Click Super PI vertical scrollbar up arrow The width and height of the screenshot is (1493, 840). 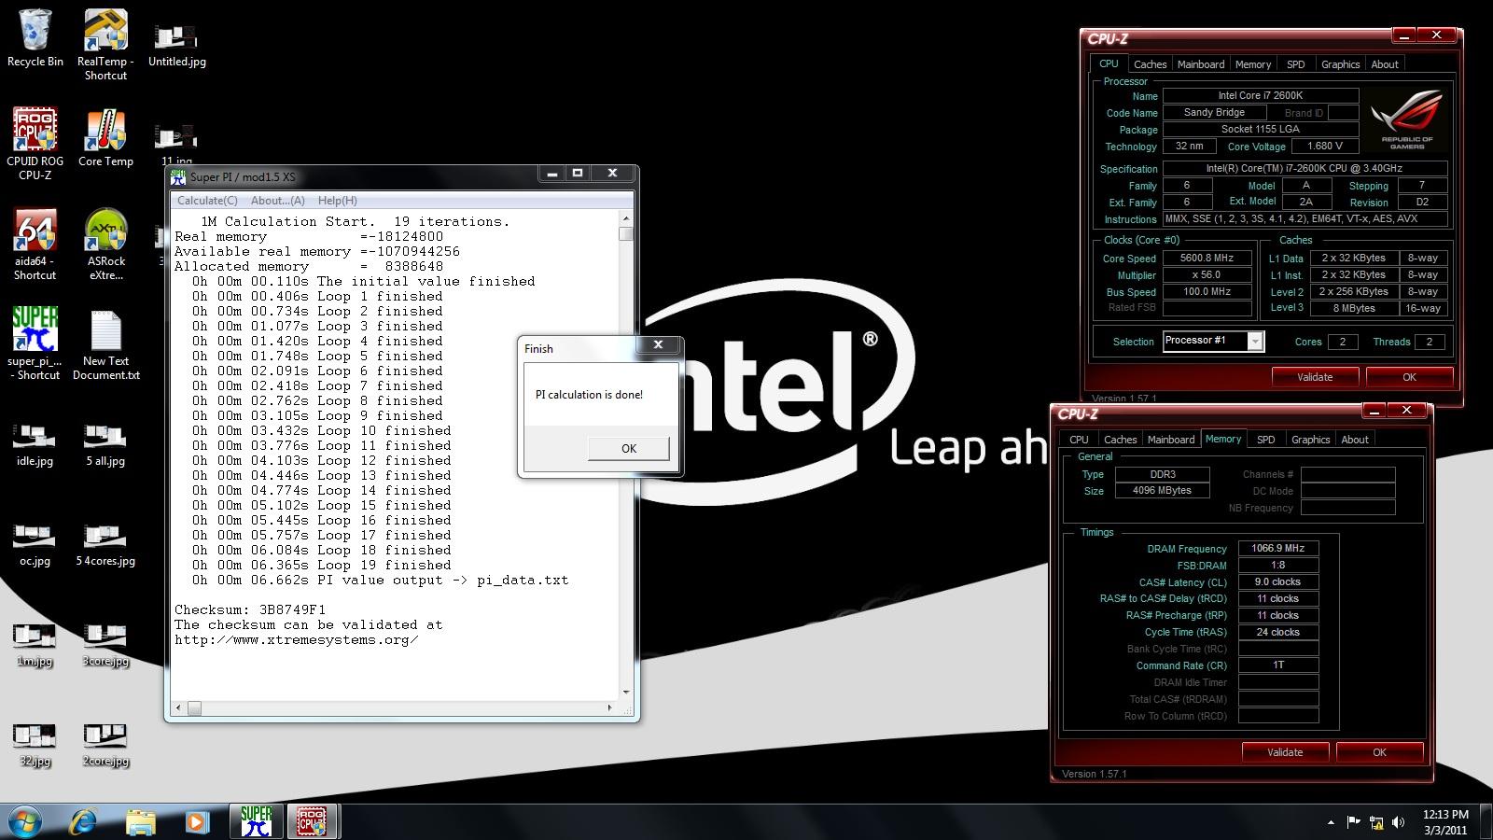tap(626, 219)
